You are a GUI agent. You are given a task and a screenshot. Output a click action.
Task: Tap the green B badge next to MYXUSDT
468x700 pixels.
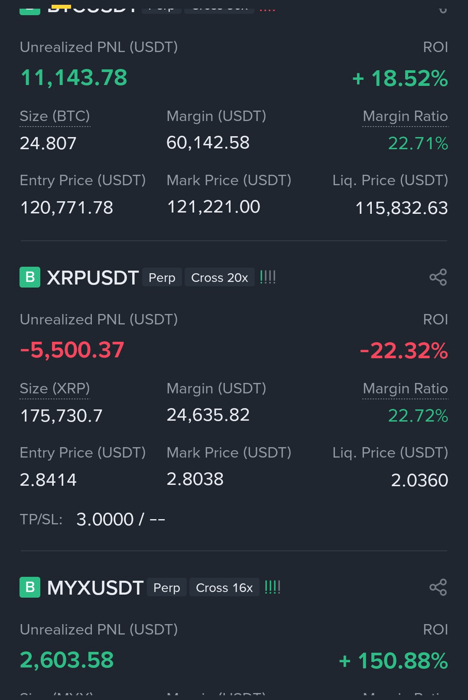[30, 587]
